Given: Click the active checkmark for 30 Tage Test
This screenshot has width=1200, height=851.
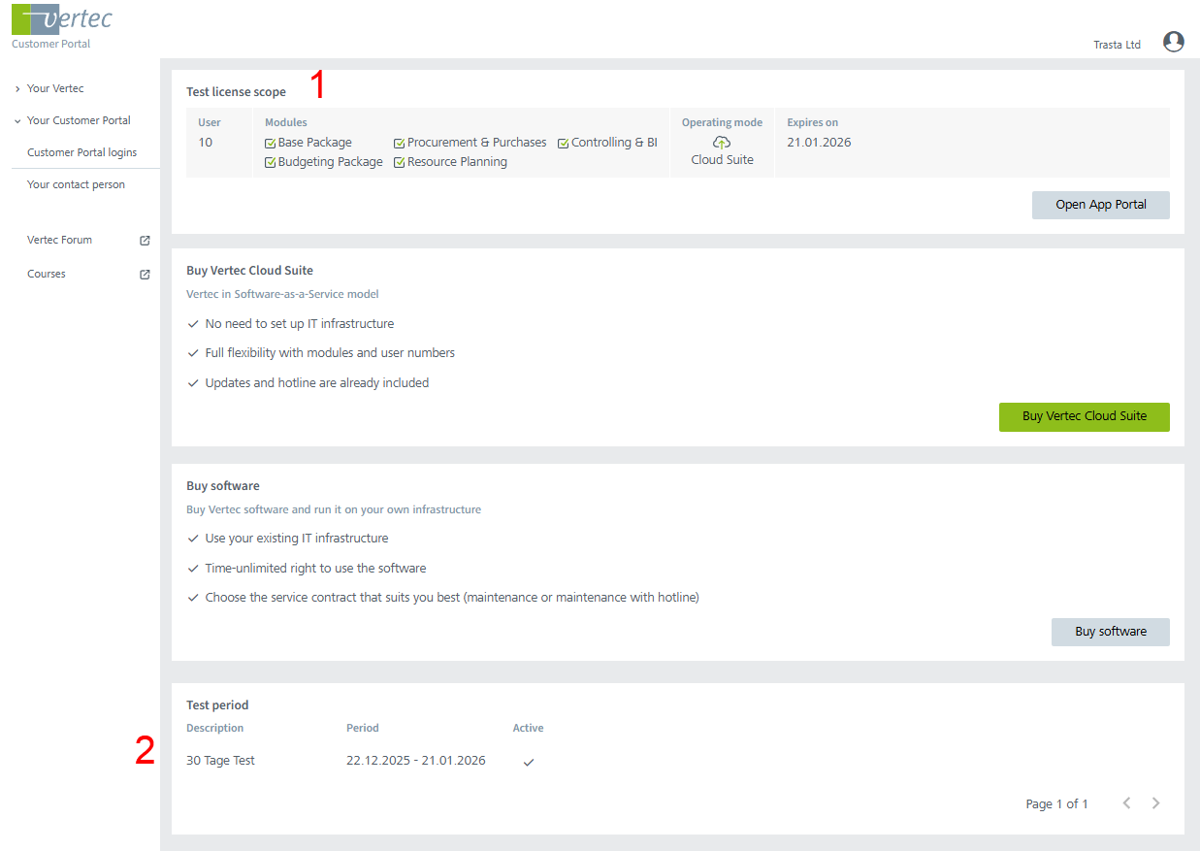Looking at the screenshot, I should point(529,762).
